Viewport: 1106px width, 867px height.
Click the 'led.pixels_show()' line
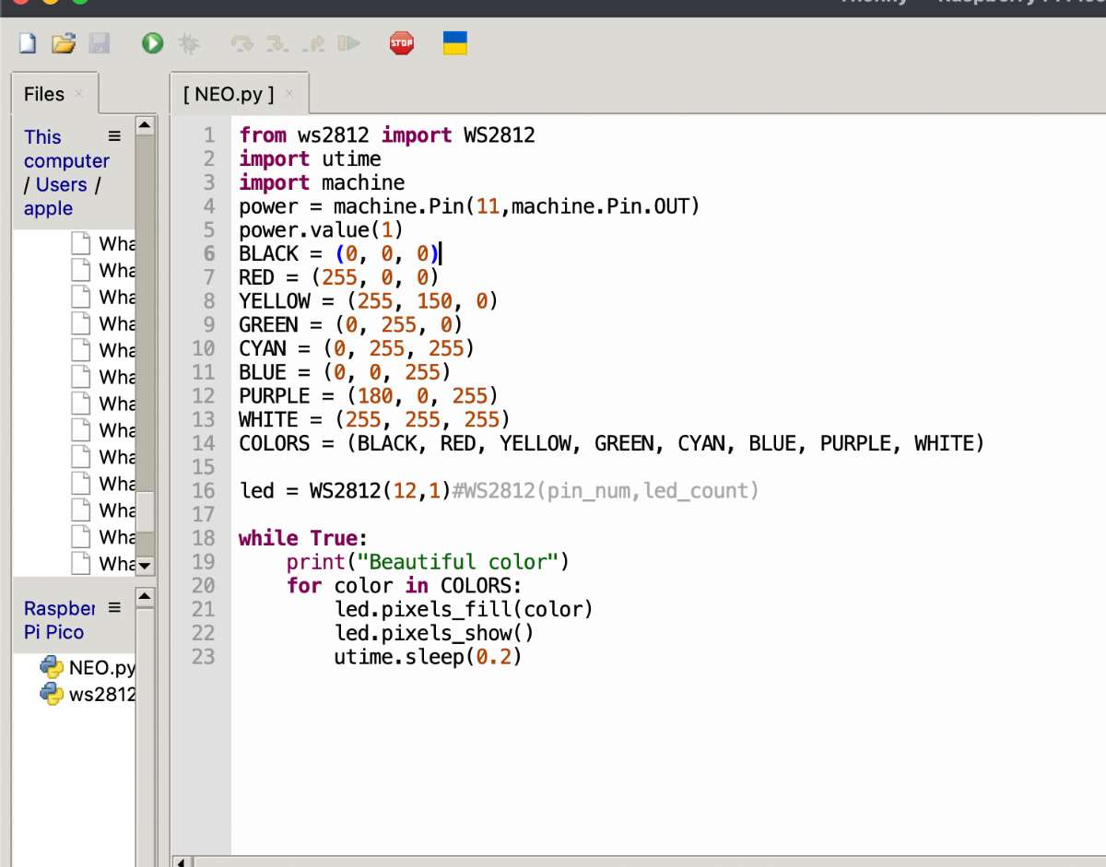point(434,633)
